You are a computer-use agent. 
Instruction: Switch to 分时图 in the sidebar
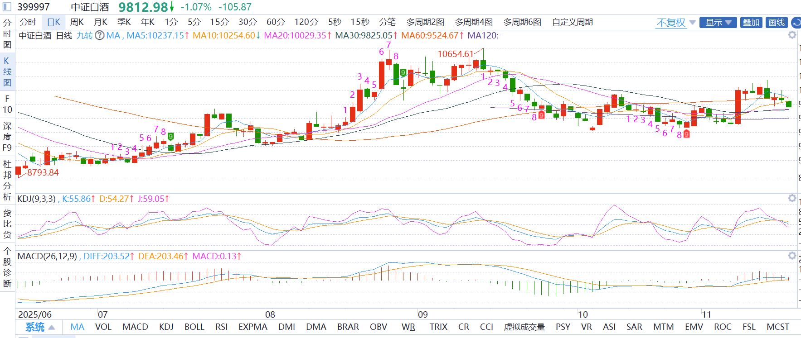(x=7, y=34)
